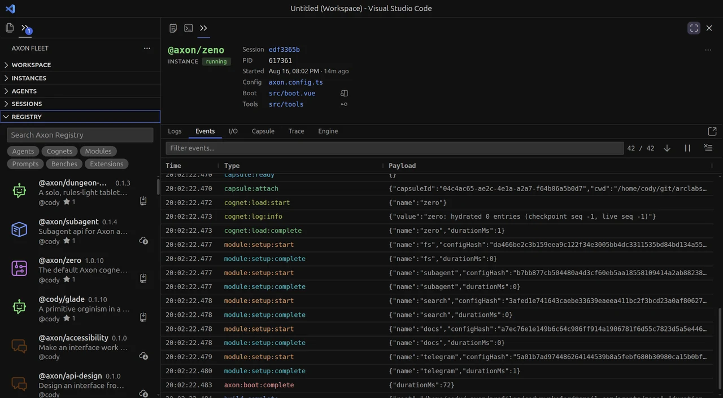Expand the INSTANCES section

coord(80,78)
